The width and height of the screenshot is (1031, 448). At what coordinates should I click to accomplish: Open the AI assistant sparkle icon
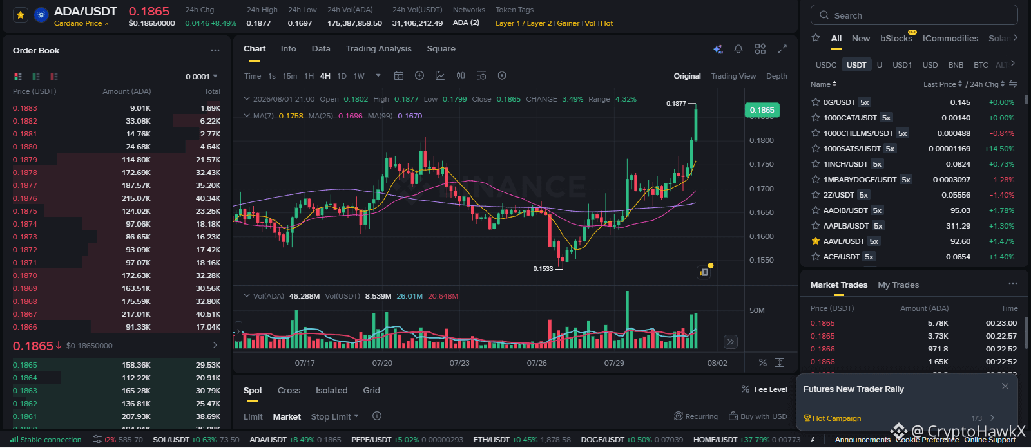pos(718,49)
